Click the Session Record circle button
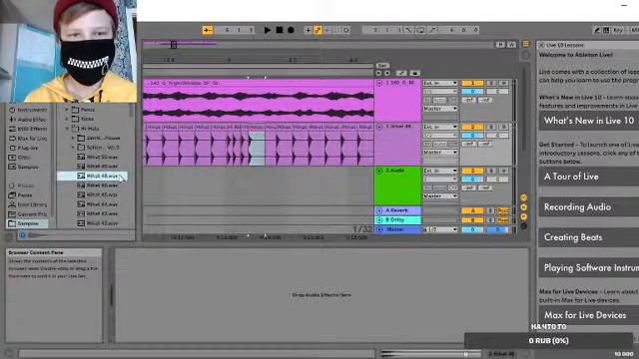Screen dimensions: 639x359 (346, 30)
